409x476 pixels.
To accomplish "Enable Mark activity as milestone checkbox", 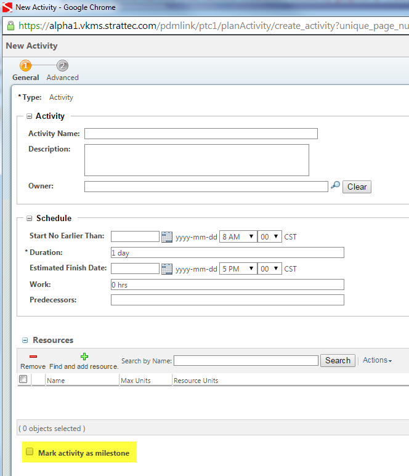I will click(30, 451).
